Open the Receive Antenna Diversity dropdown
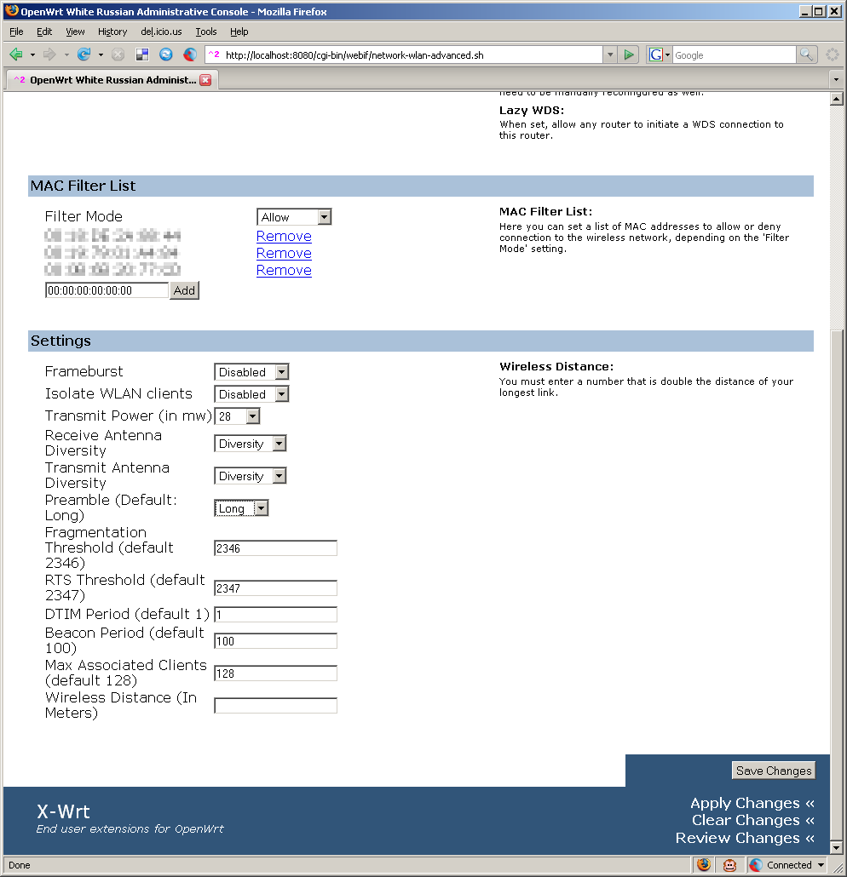 coord(251,444)
